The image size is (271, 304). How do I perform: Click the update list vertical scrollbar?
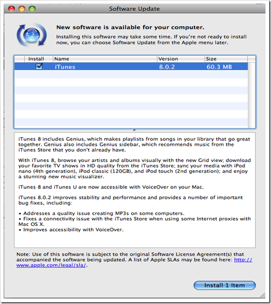252,95
